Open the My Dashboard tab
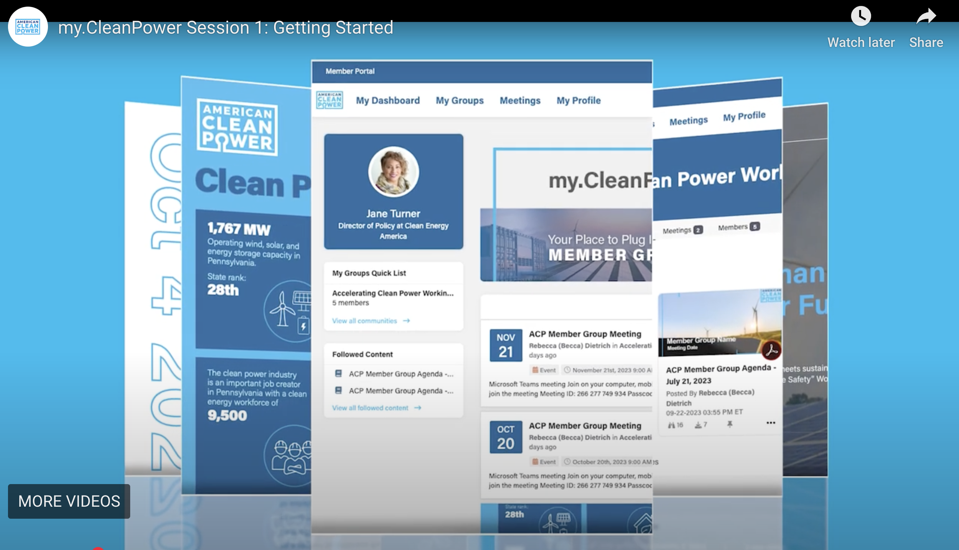 tap(388, 100)
